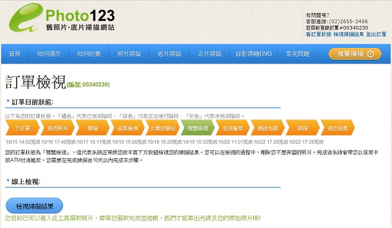The image size is (392, 228).
Task: Click the phone number (02)2655-2456
Action: tap(348, 22)
